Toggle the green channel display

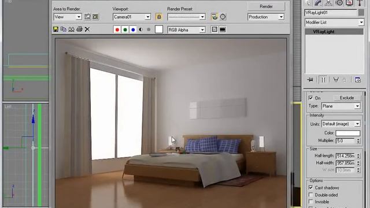click(125, 29)
